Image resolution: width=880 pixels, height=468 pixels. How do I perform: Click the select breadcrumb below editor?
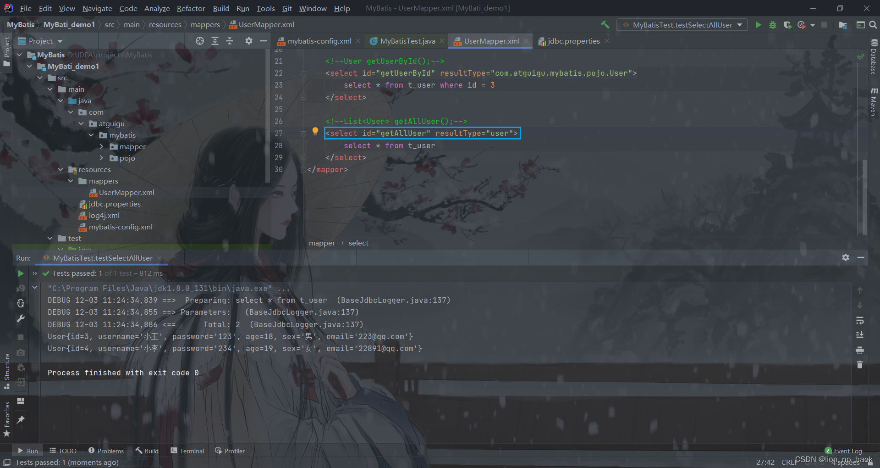pos(358,243)
